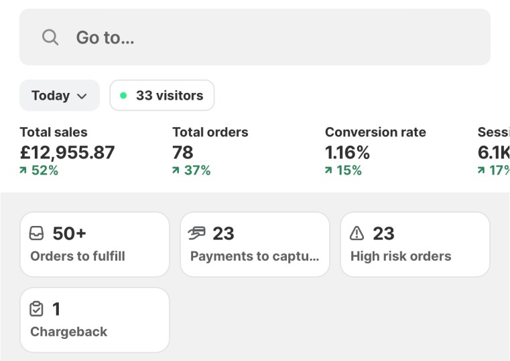Open the 33 visitors live view

pyautogui.click(x=162, y=96)
